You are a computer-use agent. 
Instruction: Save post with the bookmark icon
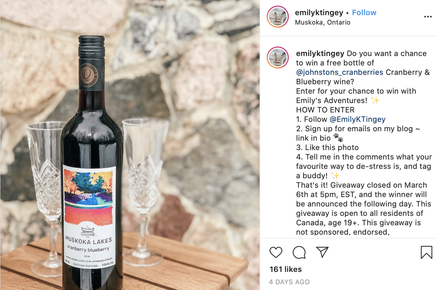(x=426, y=252)
